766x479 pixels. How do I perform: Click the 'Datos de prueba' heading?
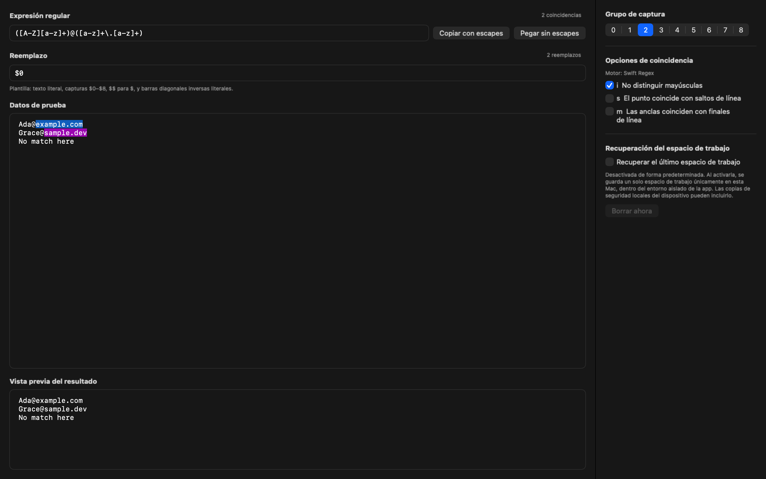click(x=38, y=105)
